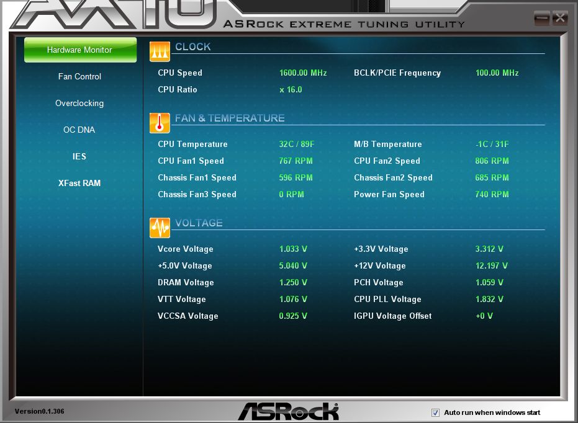The height and width of the screenshot is (423, 578).
Task: Click Chassis Fan1 Speed value 596 RPM
Action: [296, 177]
